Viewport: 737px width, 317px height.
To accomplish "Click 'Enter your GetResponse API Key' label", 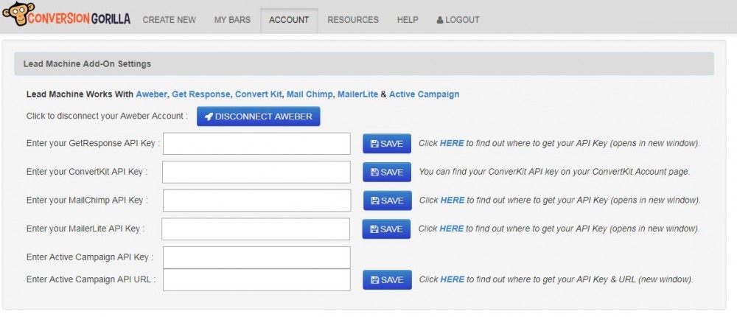I will (93, 143).
